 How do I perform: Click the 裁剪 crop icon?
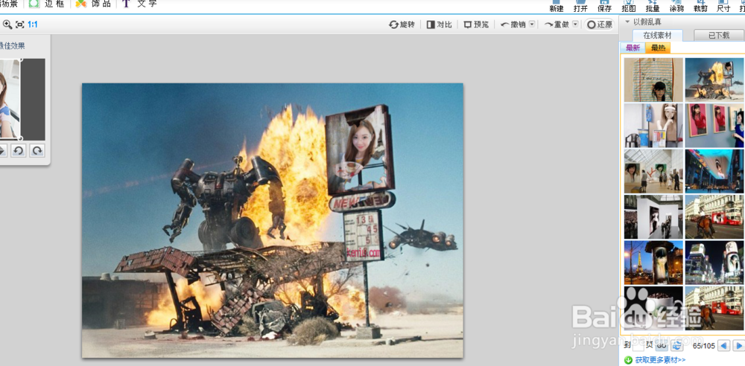700,6
